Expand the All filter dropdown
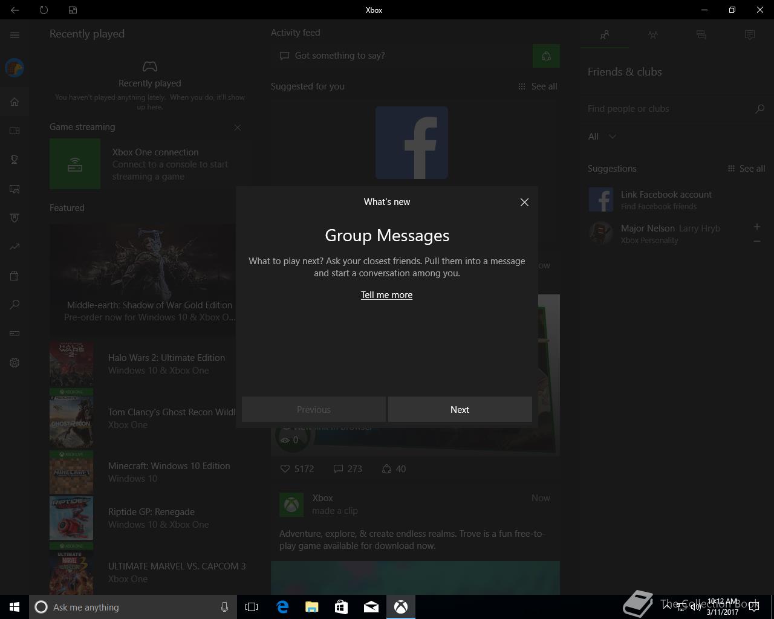Viewport: 774px width, 619px height. click(602, 137)
